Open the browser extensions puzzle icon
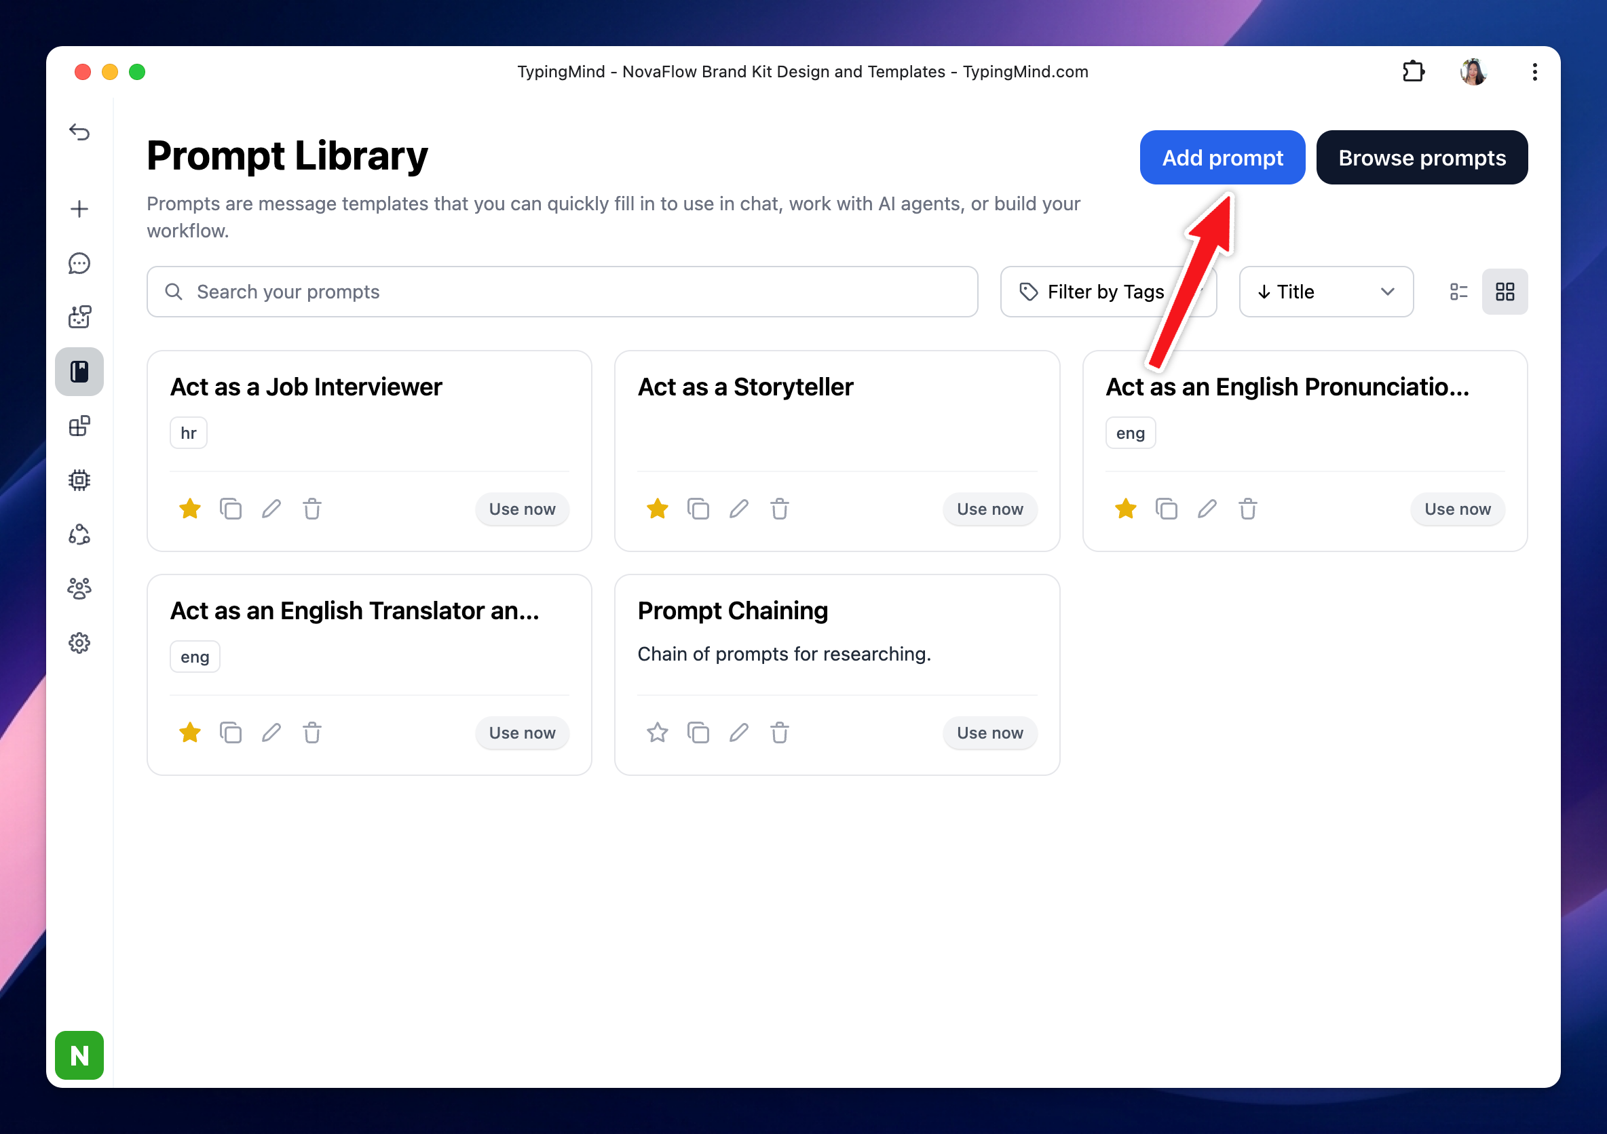This screenshot has height=1134, width=1607. pos(1413,71)
